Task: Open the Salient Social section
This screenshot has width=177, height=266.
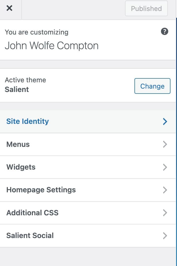Action: (30, 235)
